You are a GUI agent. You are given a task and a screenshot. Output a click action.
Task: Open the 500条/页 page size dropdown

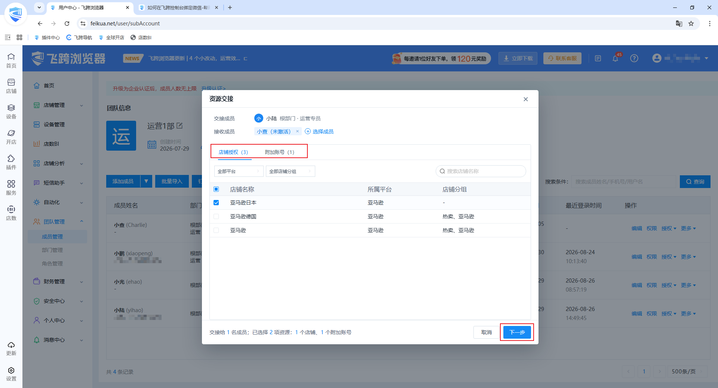(x=687, y=371)
